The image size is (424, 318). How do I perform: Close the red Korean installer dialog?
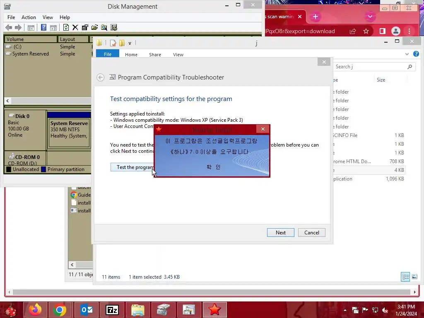263,129
